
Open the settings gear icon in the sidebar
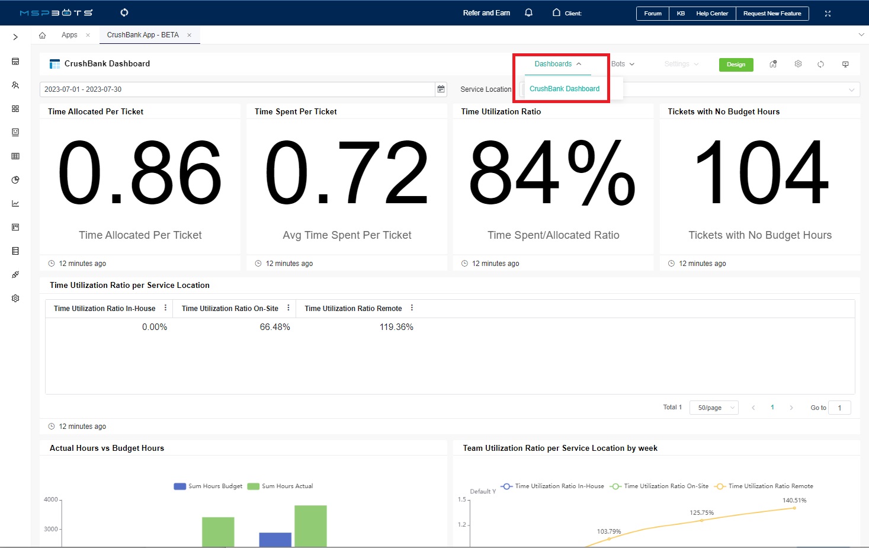click(x=15, y=298)
